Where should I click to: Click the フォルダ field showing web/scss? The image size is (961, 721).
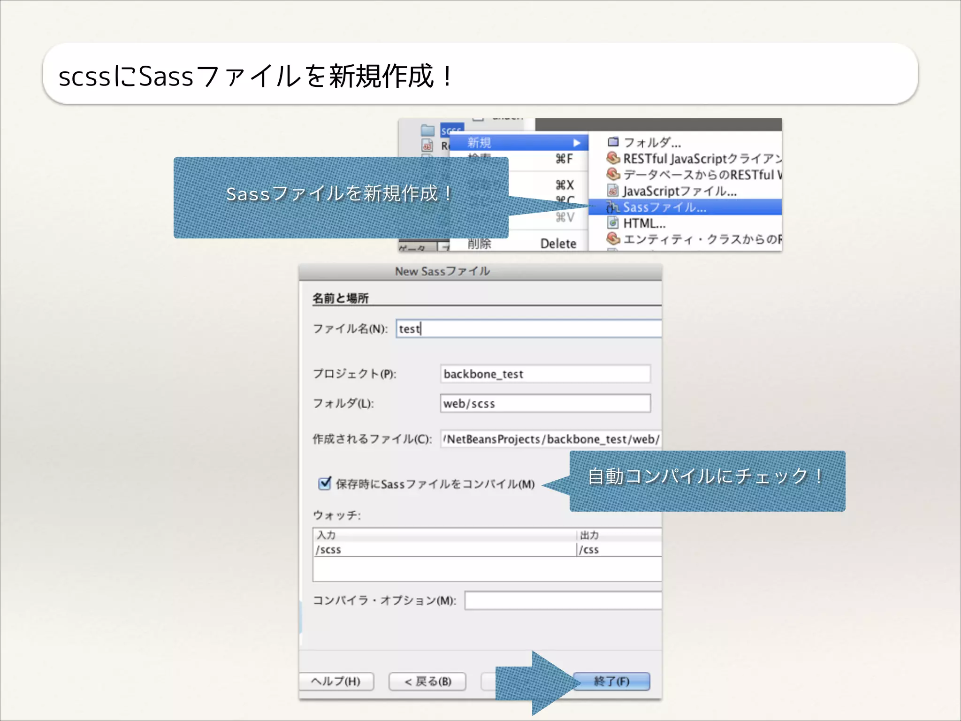coord(545,403)
